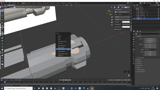Select the Knife tool

2,47
